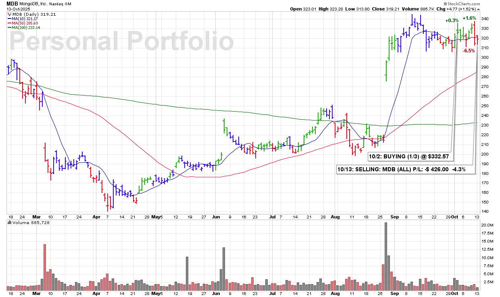The height and width of the screenshot is (297, 500).
Task: Click the 10/13 SELLING MDB annotation box
Action: (x=405, y=170)
